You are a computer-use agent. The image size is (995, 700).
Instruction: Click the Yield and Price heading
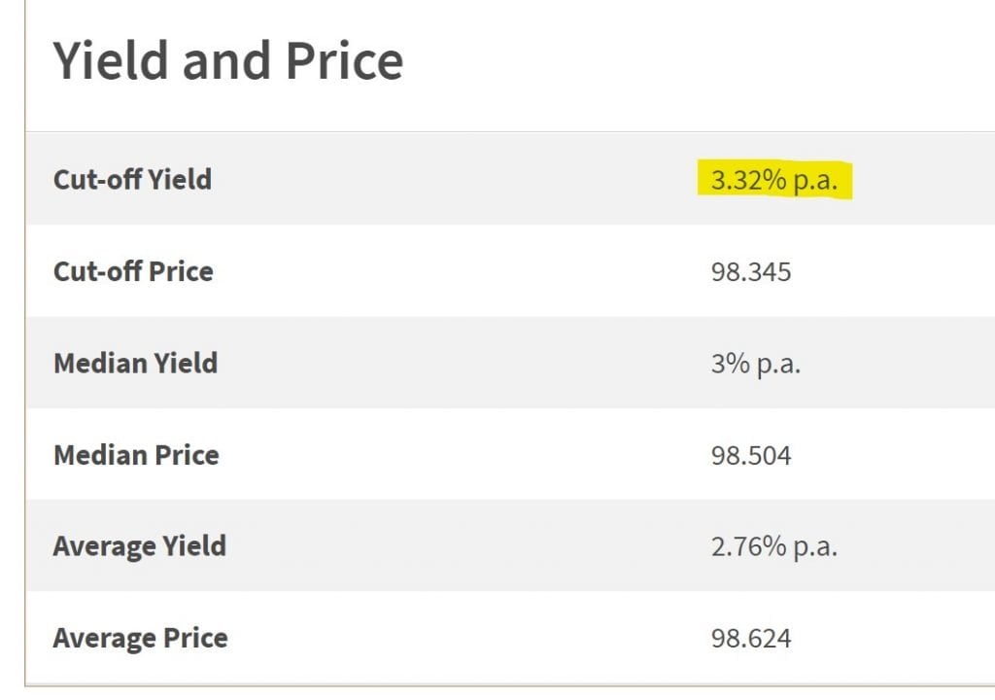228,61
